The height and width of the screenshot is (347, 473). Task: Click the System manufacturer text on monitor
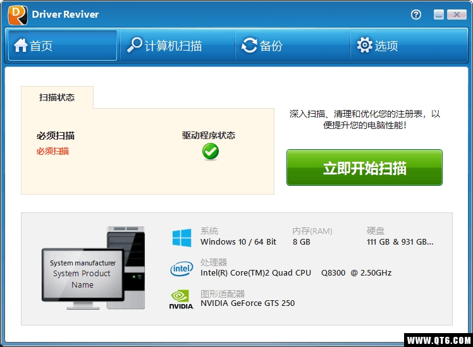(x=83, y=263)
